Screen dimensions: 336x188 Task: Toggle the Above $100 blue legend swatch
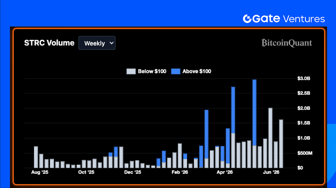pos(176,71)
